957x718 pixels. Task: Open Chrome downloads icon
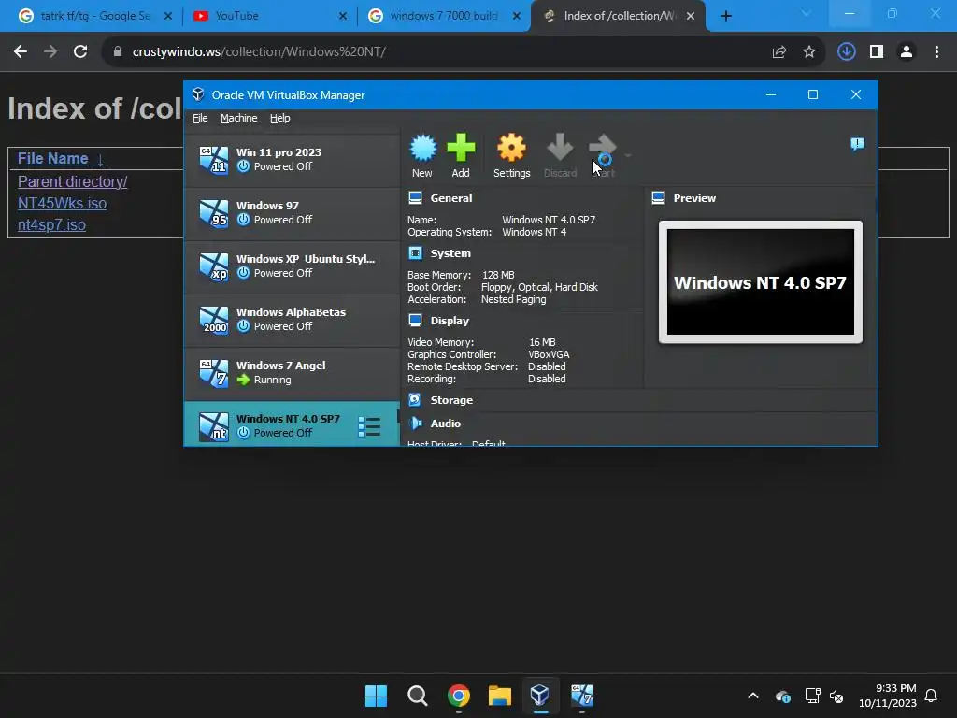(846, 52)
